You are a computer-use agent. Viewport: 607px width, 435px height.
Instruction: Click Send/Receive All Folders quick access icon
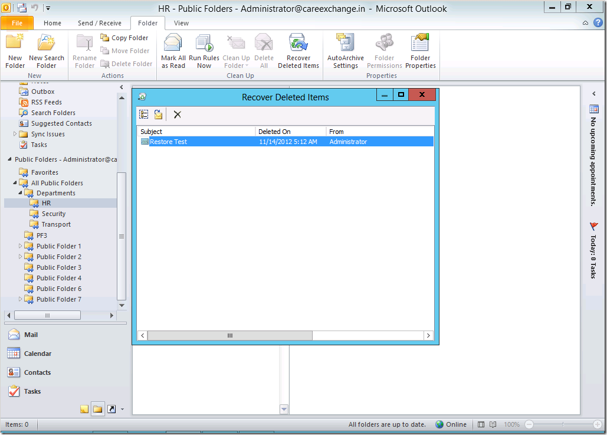click(22, 7)
